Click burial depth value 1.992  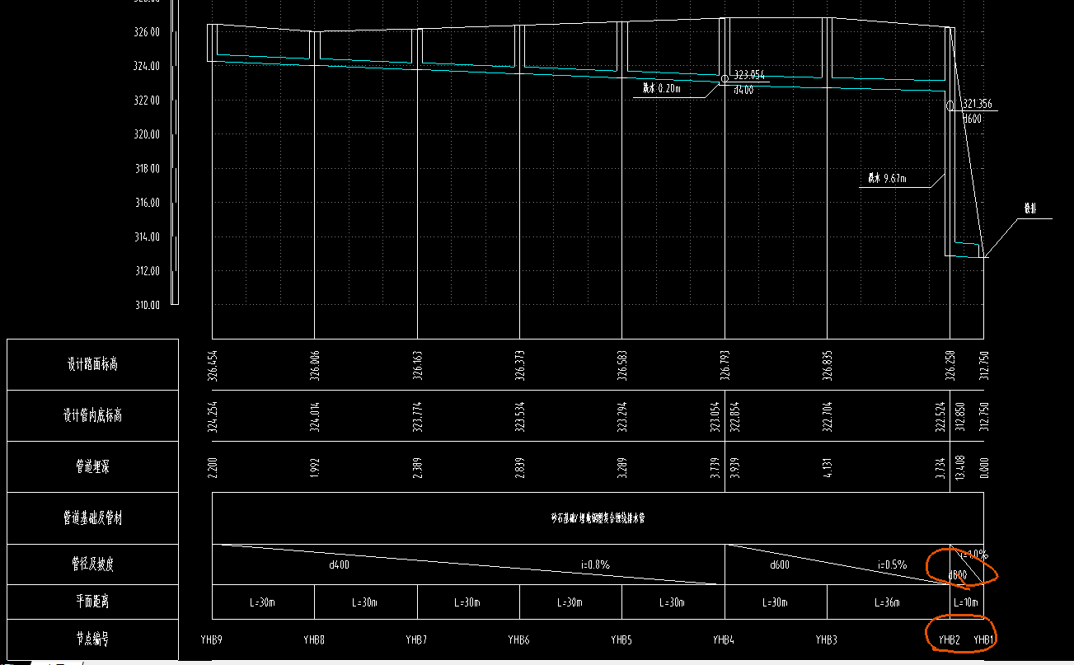(x=315, y=467)
